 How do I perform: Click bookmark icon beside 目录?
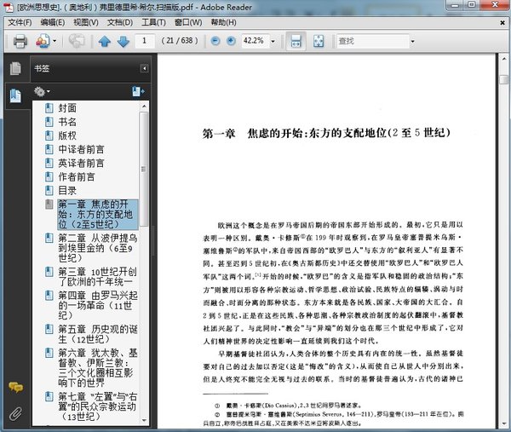49,190
